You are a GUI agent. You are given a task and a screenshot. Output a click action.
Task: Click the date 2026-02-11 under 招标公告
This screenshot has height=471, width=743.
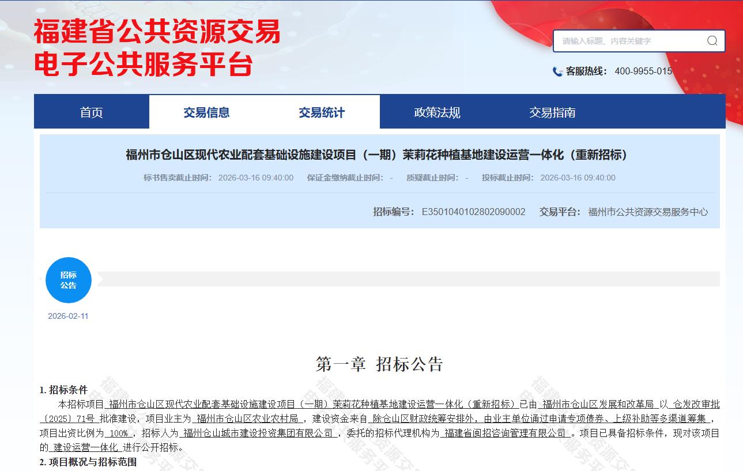(68, 316)
